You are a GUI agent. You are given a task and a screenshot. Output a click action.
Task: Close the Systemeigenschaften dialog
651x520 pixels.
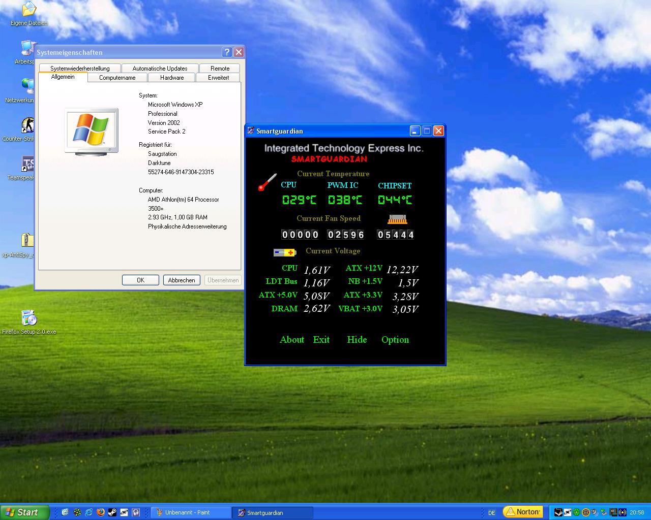239,52
